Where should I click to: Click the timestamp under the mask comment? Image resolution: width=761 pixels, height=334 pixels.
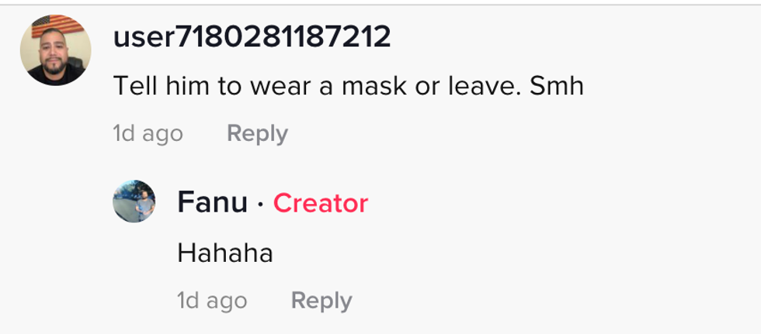pyautogui.click(x=148, y=133)
